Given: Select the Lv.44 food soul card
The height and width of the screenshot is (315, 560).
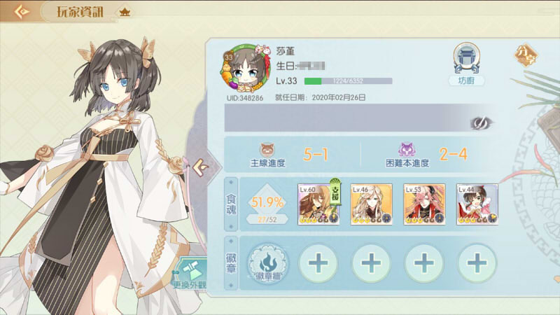Looking at the screenshot, I should click(477, 204).
